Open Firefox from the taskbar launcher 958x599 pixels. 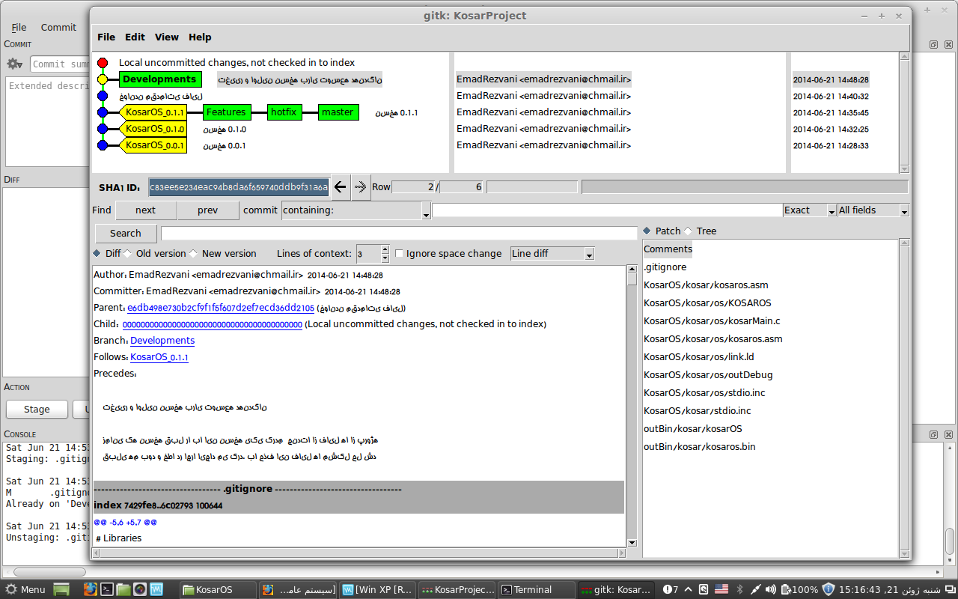click(90, 589)
